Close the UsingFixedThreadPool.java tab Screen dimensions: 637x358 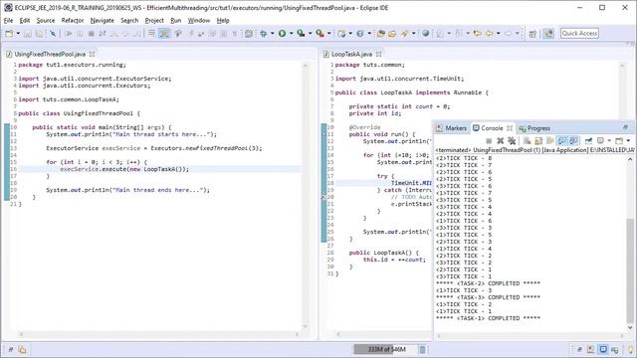93,54
